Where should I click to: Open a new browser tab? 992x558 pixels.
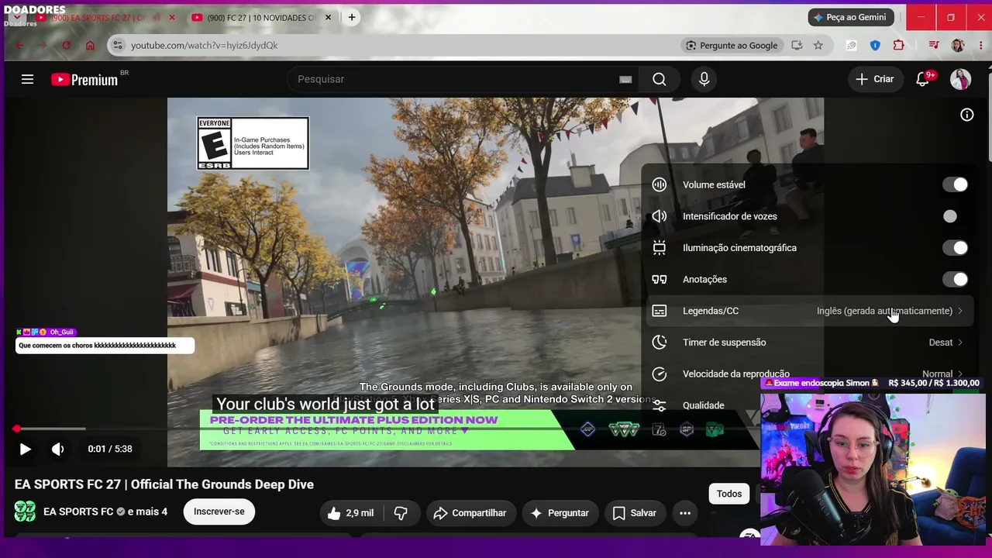coord(352,17)
